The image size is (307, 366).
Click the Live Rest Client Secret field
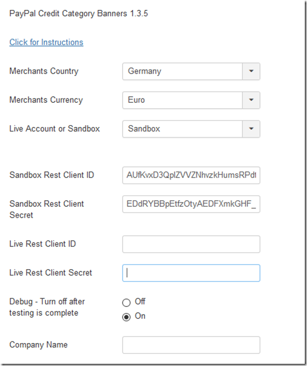click(191, 273)
